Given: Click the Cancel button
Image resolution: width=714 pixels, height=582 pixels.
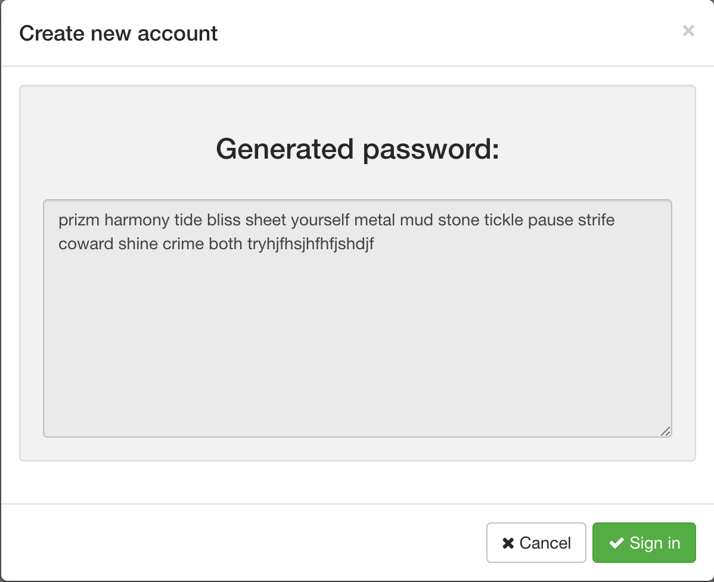Looking at the screenshot, I should point(536,543).
